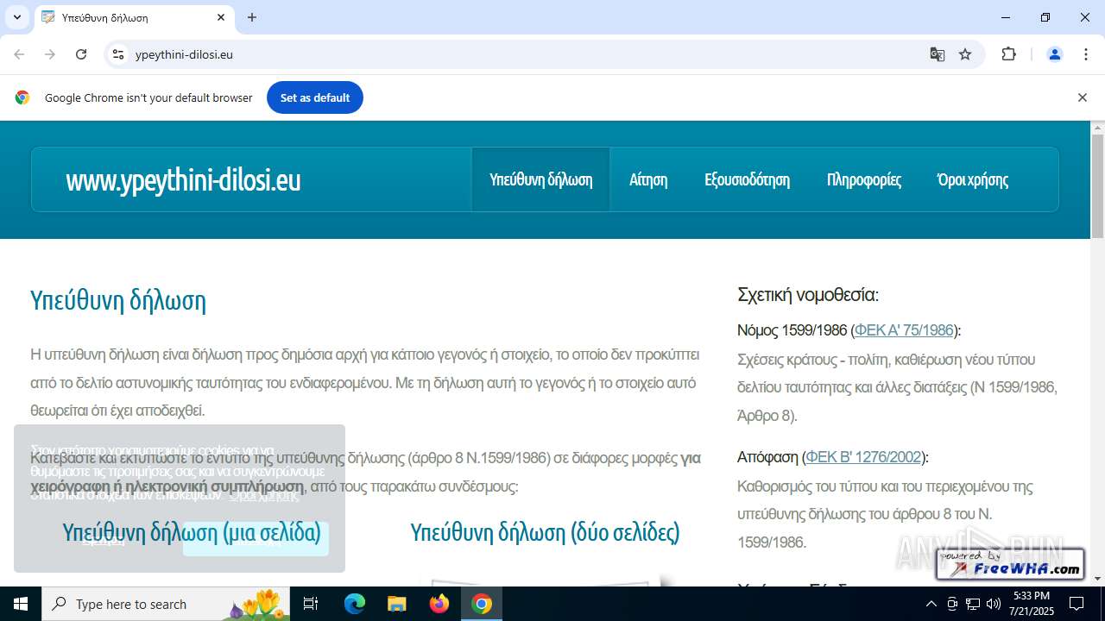Reload the page with refresh icon
The height and width of the screenshot is (621, 1105).
[81, 54]
